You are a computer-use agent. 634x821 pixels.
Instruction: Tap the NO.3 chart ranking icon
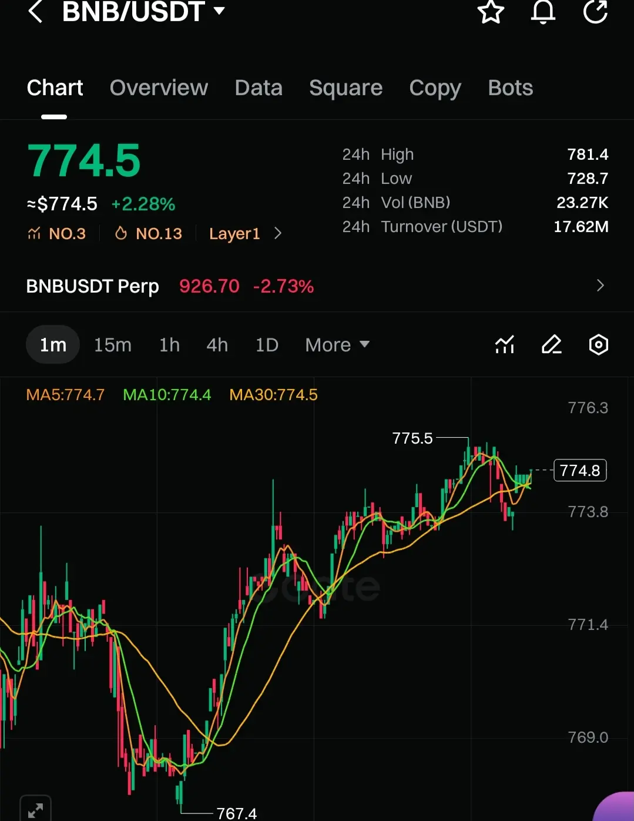click(34, 233)
